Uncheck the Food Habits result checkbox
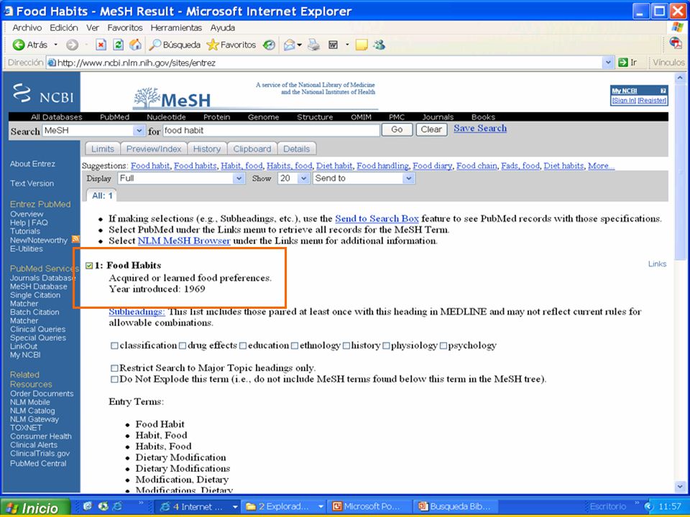The height and width of the screenshot is (517, 690). (89, 265)
